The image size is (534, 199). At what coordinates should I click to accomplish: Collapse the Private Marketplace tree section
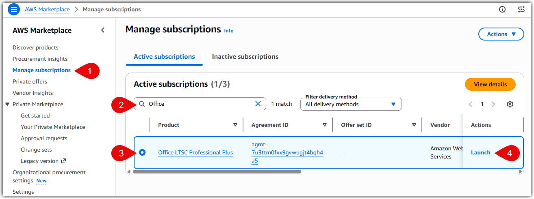point(7,104)
